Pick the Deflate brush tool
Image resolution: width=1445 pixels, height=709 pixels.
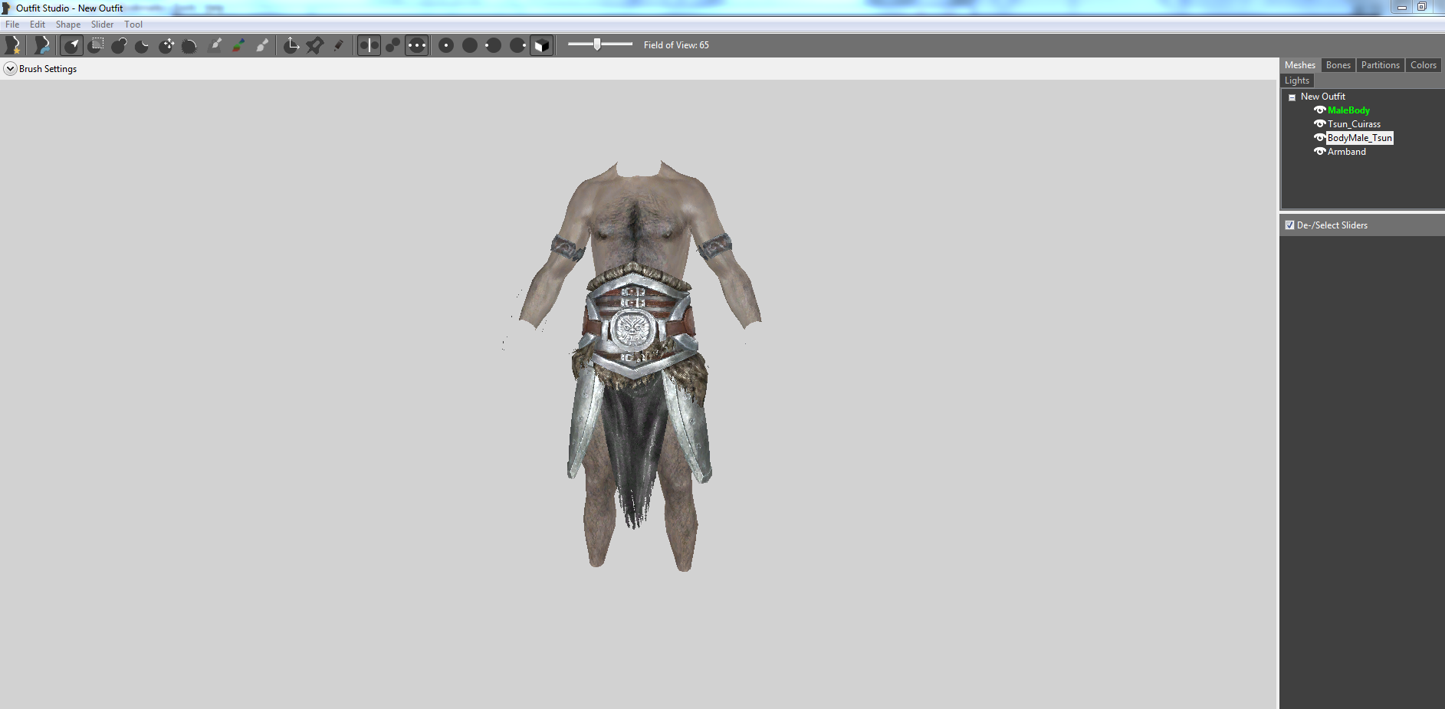[143, 45]
